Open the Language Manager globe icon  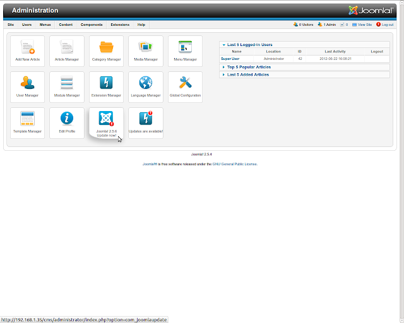pos(146,87)
